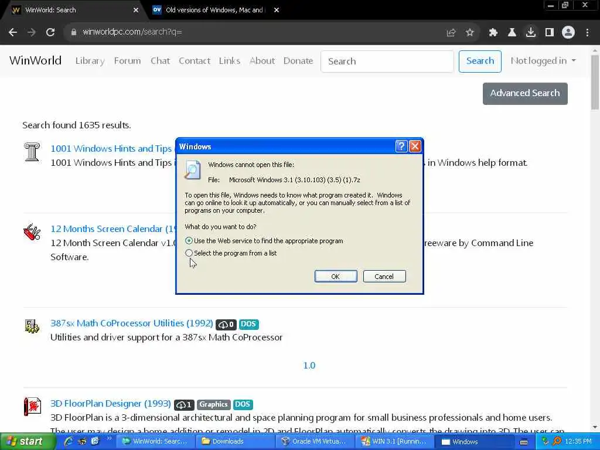The width and height of the screenshot is (600, 450).
Task: Click the version 1.0 link
Action: point(309,366)
